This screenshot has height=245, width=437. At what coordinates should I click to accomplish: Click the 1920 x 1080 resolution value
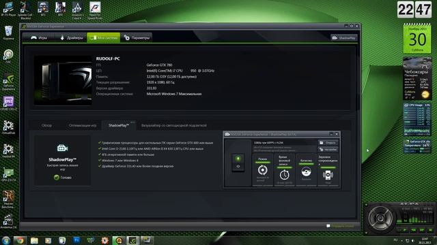point(160,82)
